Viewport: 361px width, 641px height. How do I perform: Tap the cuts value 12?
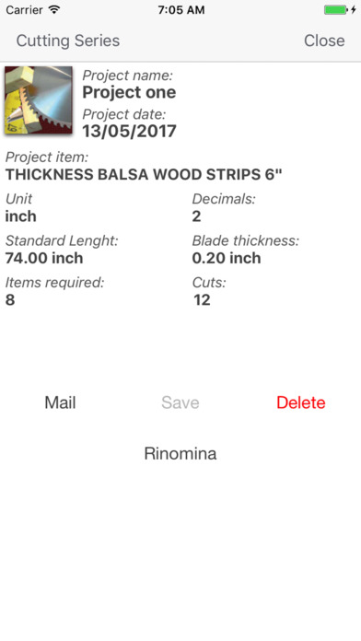202,299
